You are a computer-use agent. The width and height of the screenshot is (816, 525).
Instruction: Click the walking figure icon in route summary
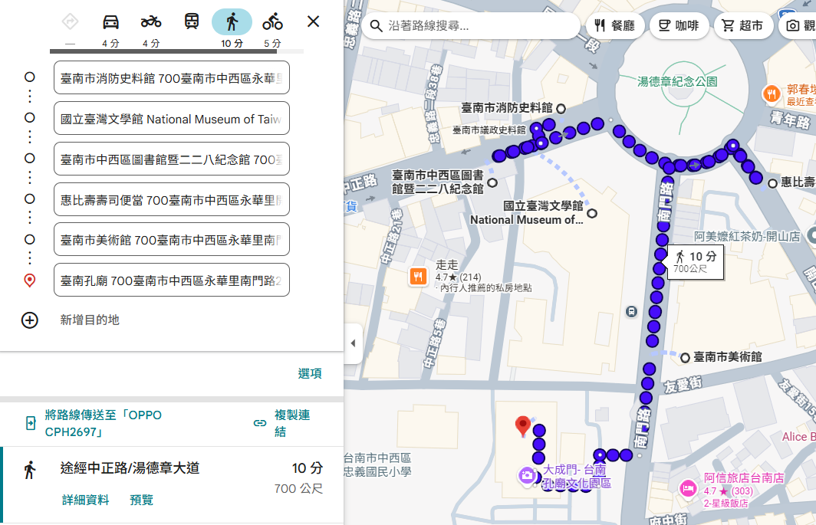(x=30, y=470)
